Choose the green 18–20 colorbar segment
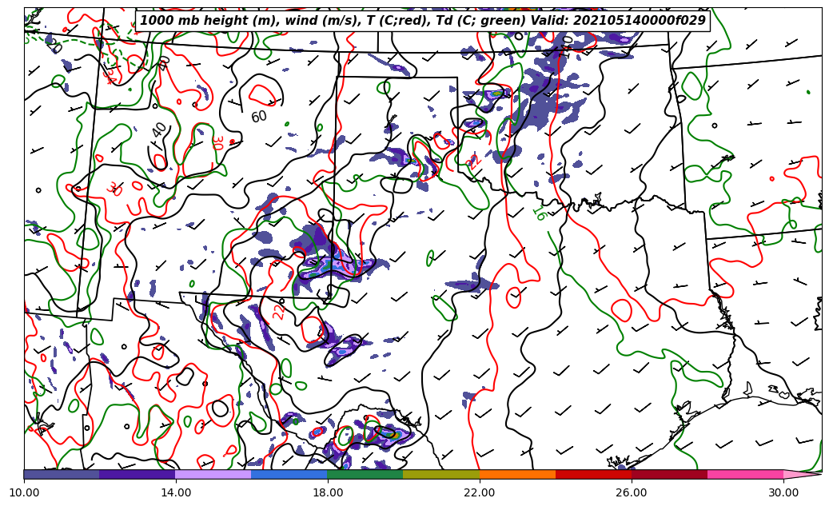The image size is (829, 506). (365, 474)
